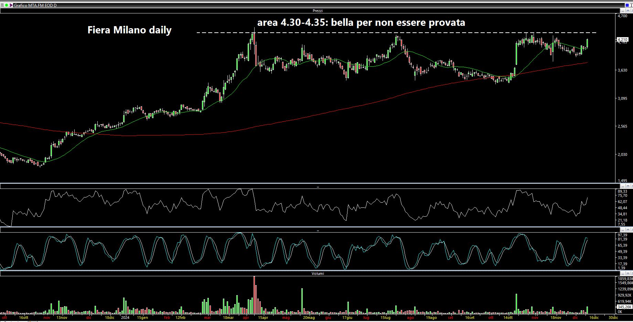Click the Volumi panel header label

coord(318,273)
